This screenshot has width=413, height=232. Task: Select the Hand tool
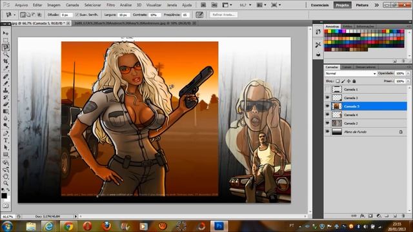click(6, 177)
